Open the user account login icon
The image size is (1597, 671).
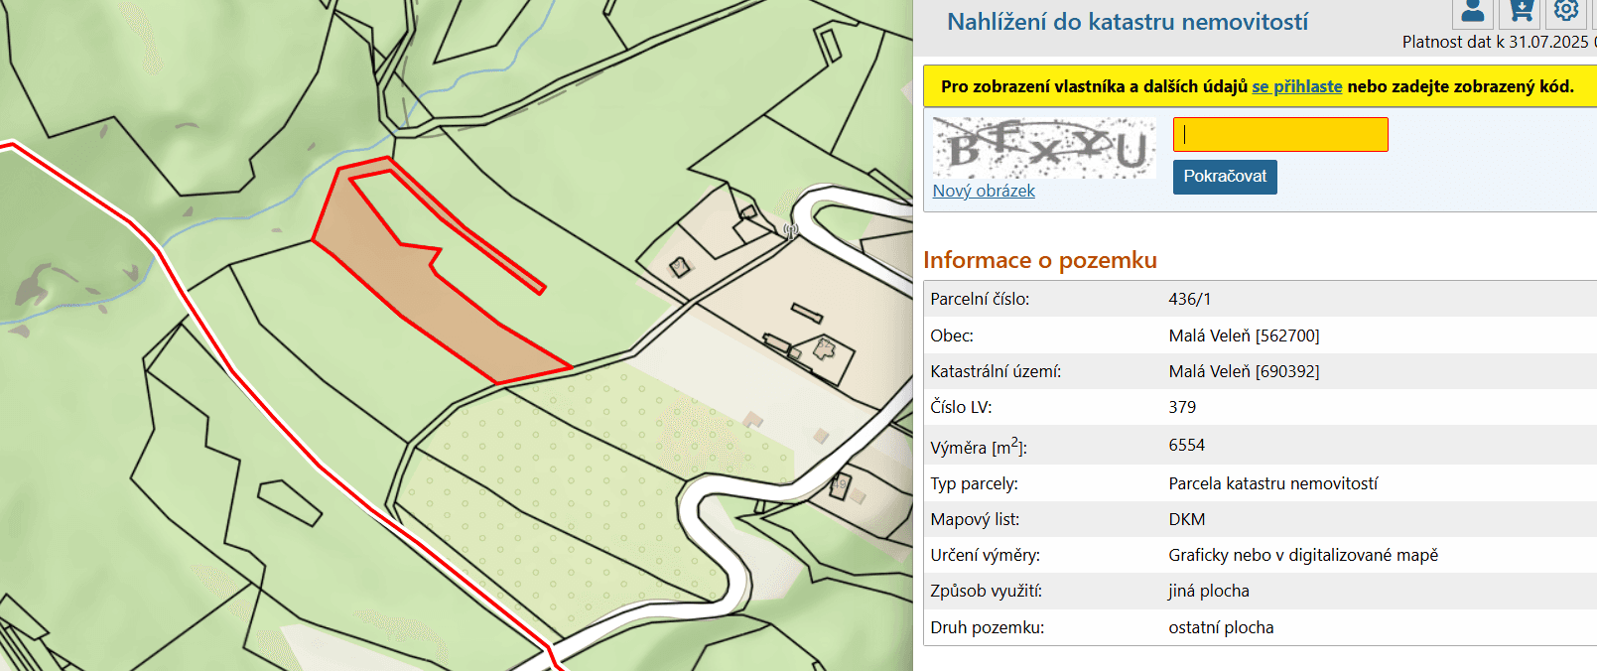[x=1473, y=12]
